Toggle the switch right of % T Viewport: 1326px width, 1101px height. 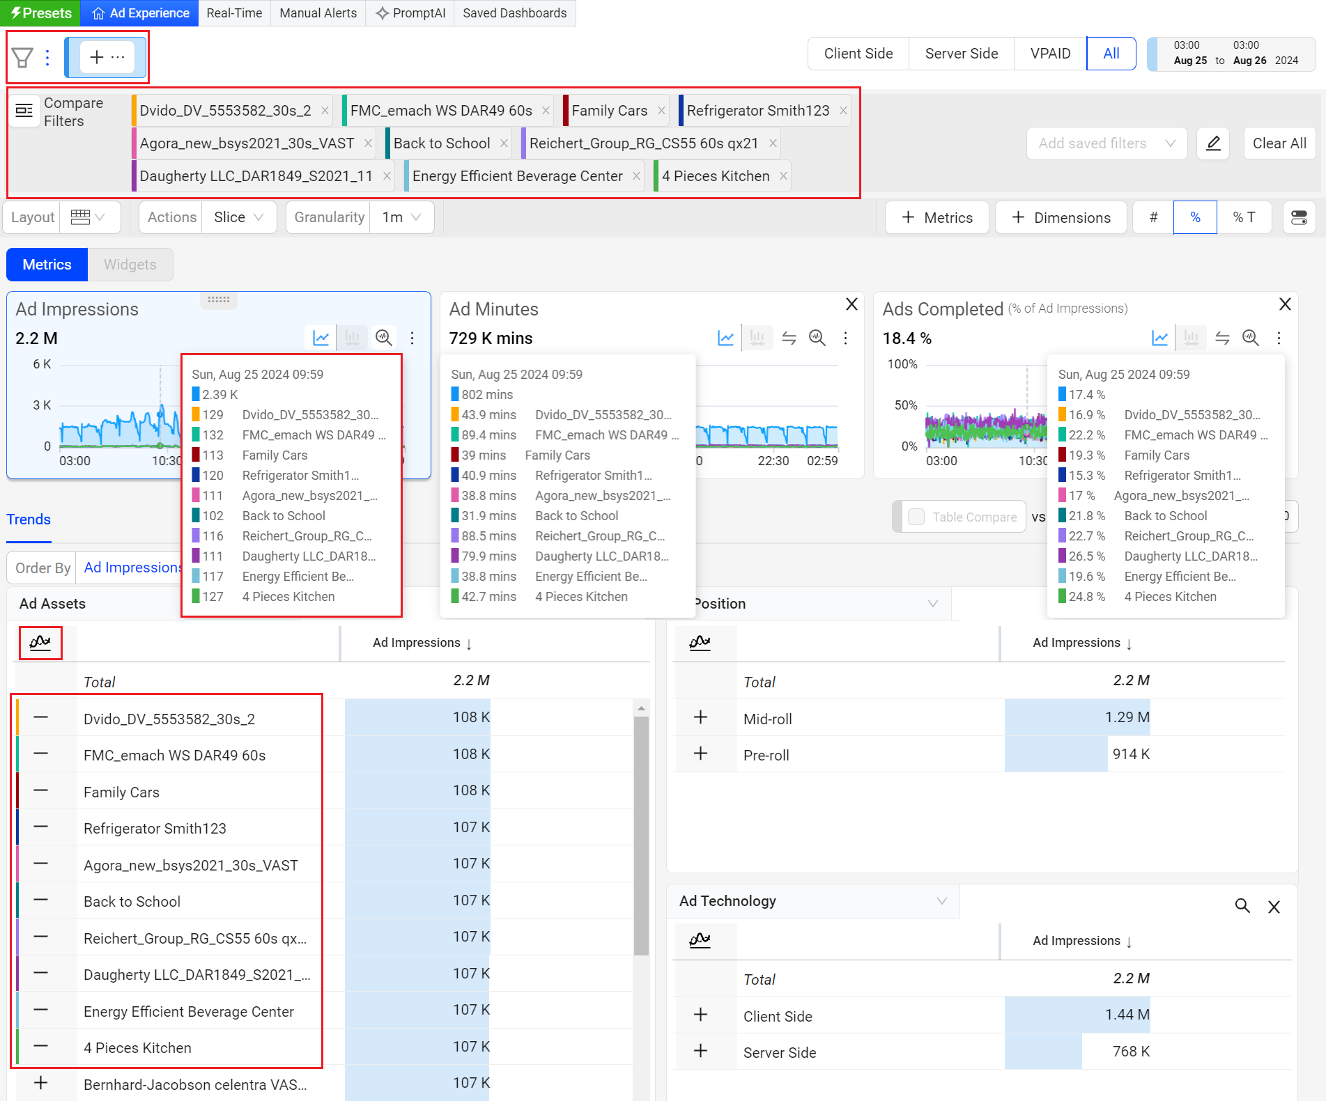click(1299, 218)
